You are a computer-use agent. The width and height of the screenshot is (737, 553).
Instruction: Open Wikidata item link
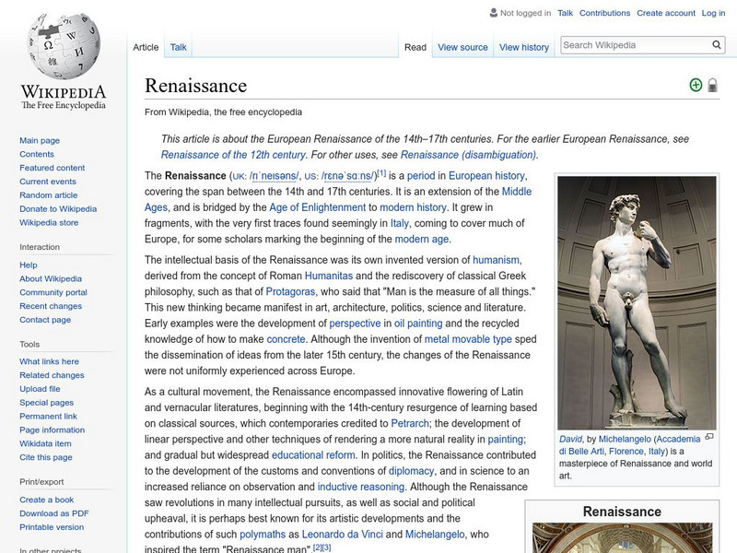tap(45, 443)
